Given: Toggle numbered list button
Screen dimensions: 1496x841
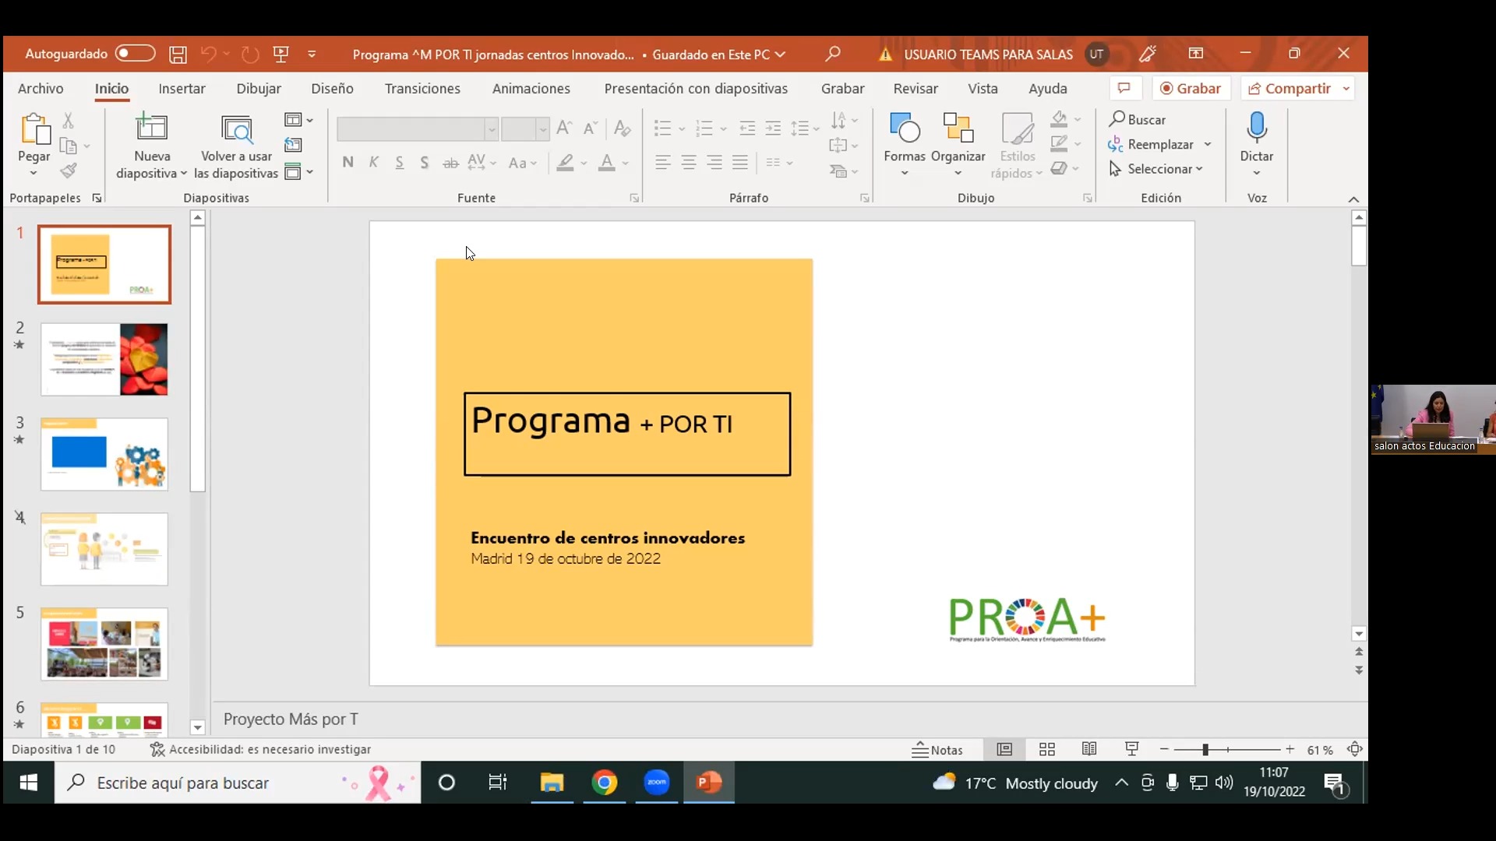Looking at the screenshot, I should point(704,128).
